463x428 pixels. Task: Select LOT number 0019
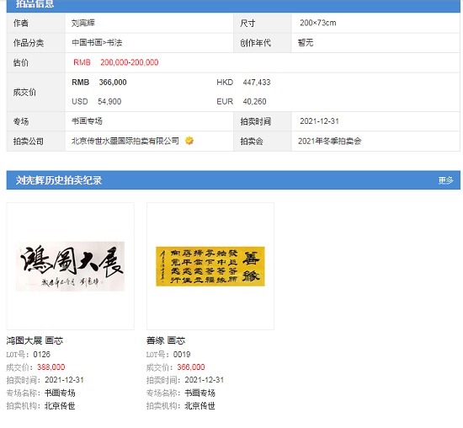(x=182, y=354)
